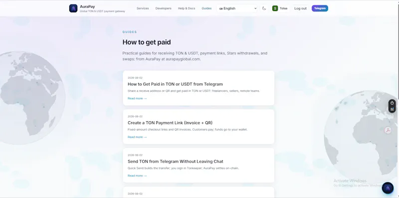Click the Log out button
Image resolution: width=399 pixels, height=198 pixels.
pos(301,8)
